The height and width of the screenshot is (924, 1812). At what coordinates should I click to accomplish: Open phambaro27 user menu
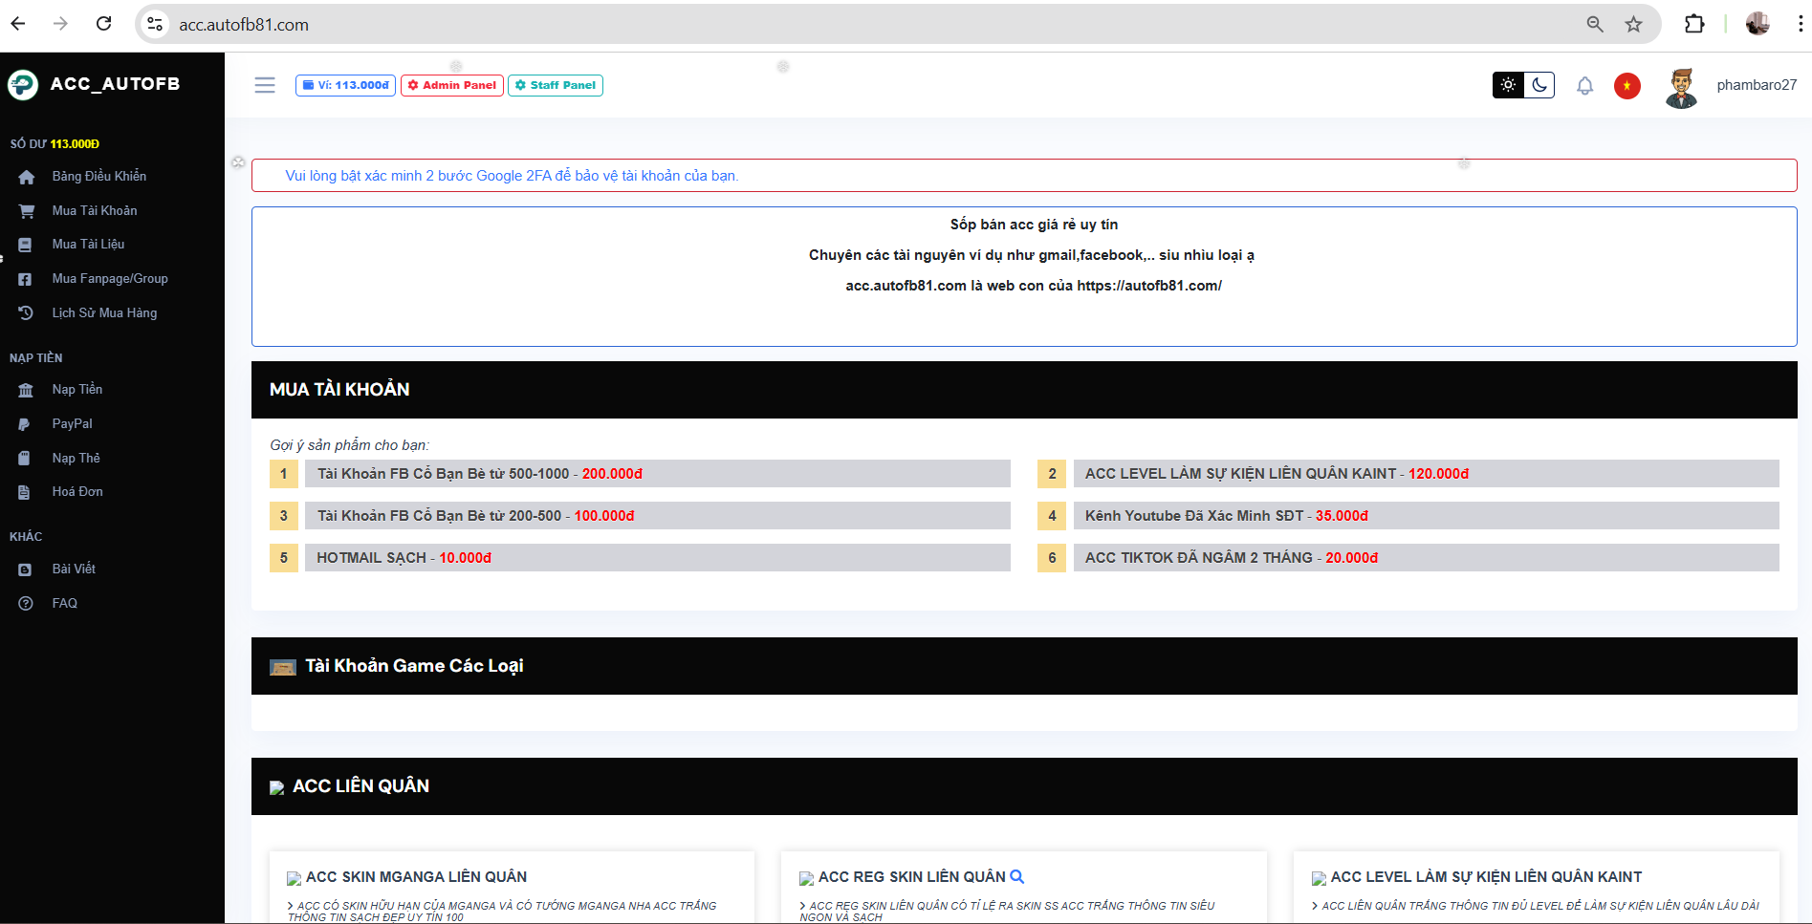point(1757,85)
